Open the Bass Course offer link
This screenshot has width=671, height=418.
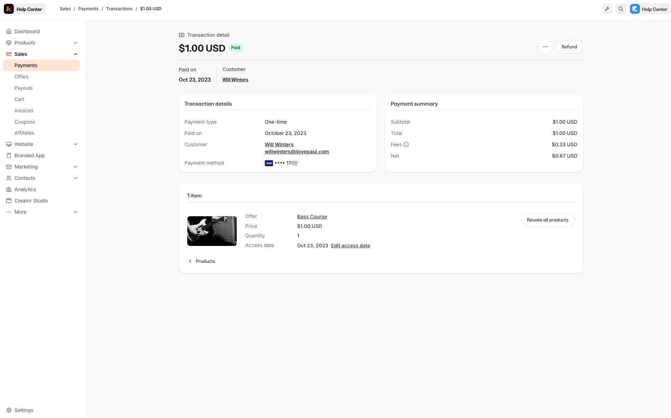pos(312,217)
